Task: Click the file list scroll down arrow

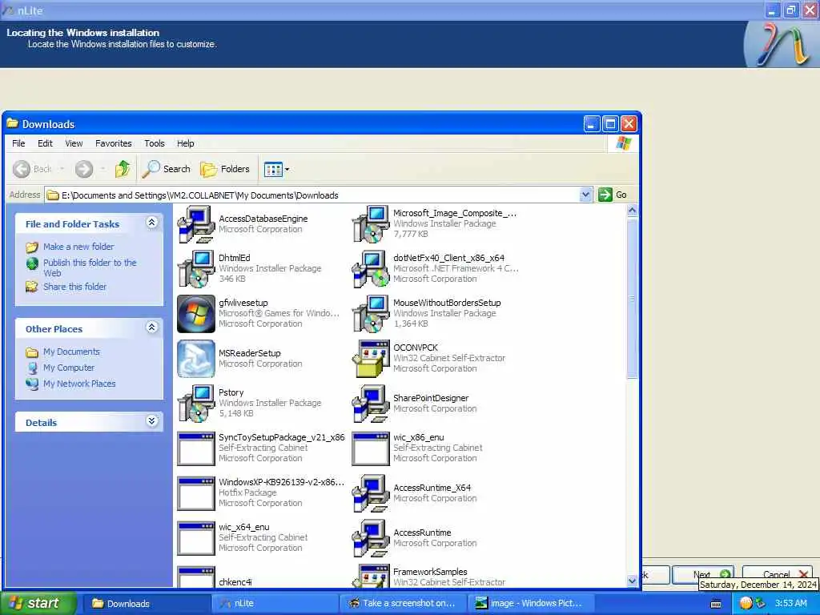Action: [x=632, y=581]
